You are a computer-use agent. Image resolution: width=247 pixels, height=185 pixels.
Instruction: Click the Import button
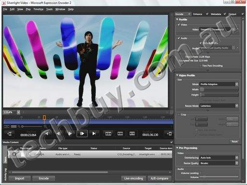(19, 178)
